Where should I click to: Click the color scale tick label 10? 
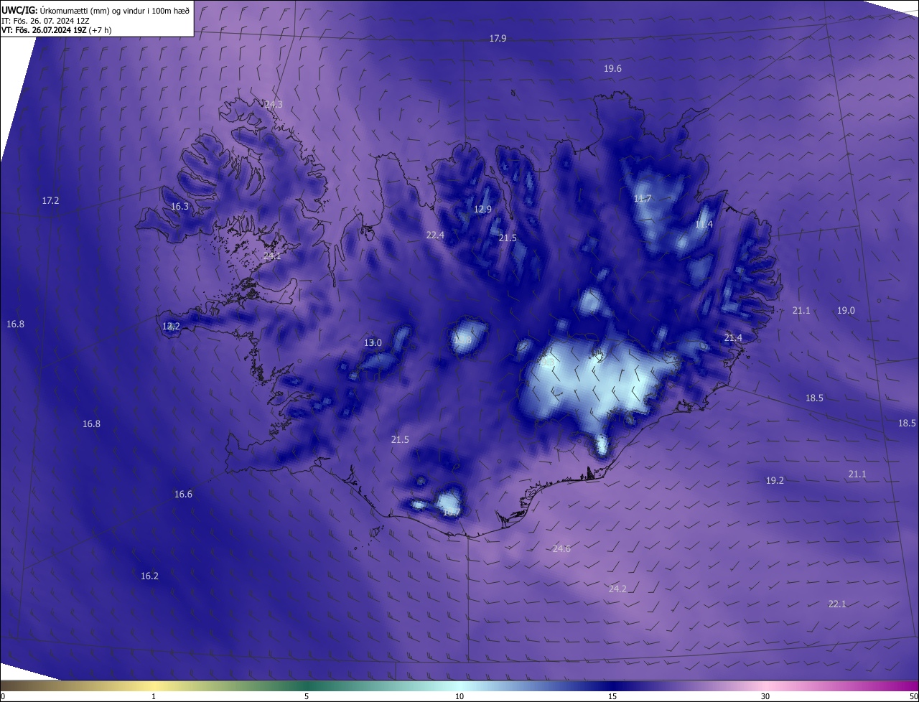(x=459, y=696)
